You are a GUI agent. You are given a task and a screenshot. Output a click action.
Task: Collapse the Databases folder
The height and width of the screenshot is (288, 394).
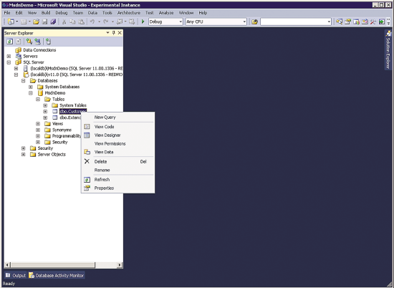(x=24, y=81)
